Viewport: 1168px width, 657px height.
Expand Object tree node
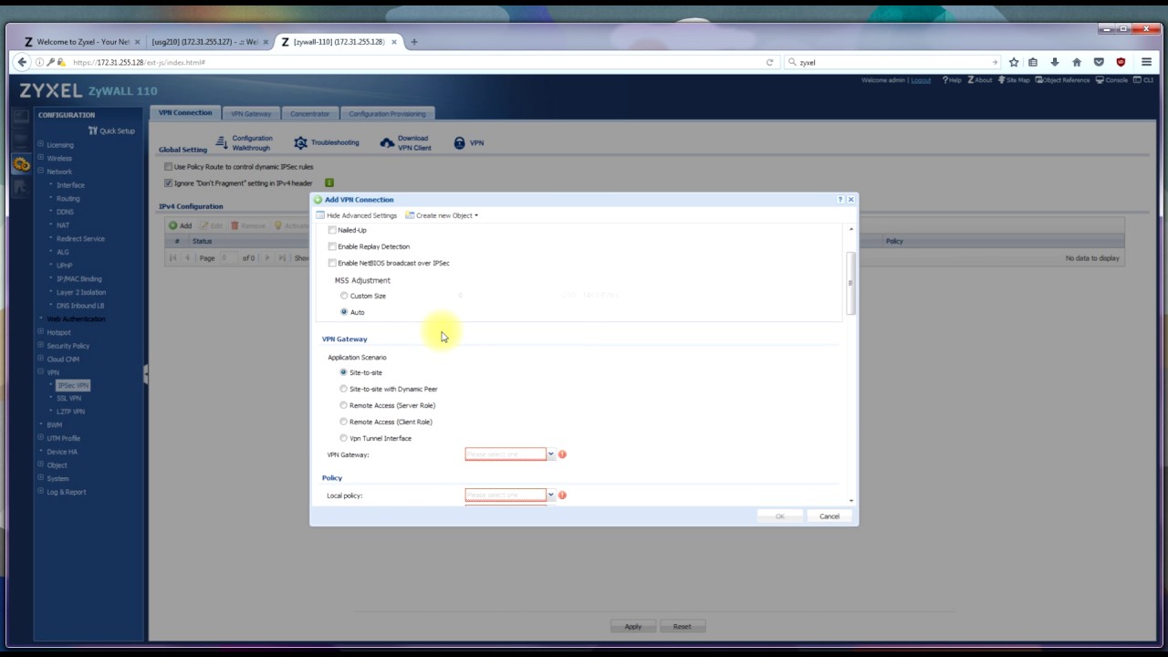40,465
